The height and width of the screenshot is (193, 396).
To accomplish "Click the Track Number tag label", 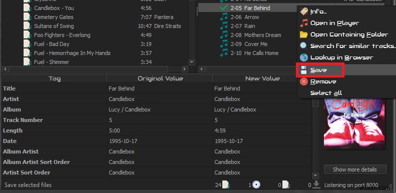I will click(23, 120).
